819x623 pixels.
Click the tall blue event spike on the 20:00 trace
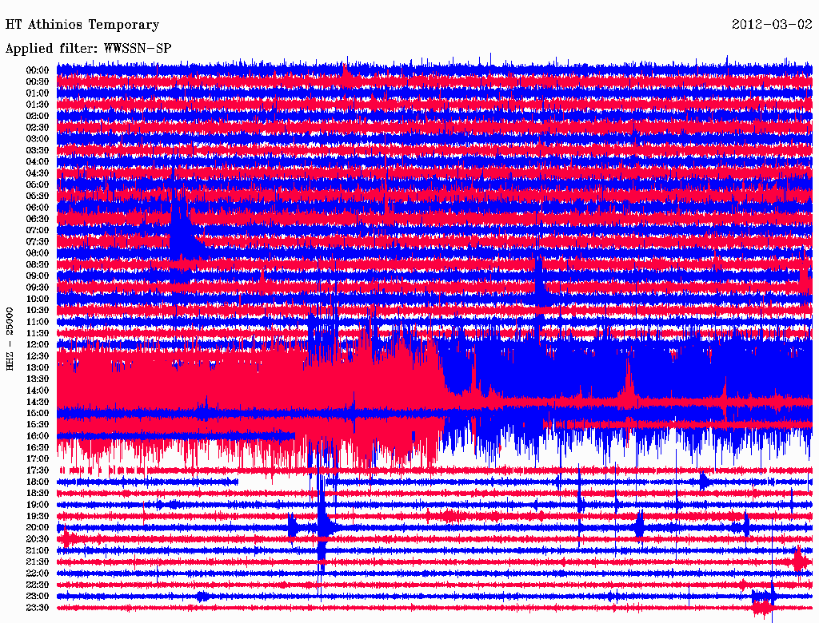tap(322, 526)
